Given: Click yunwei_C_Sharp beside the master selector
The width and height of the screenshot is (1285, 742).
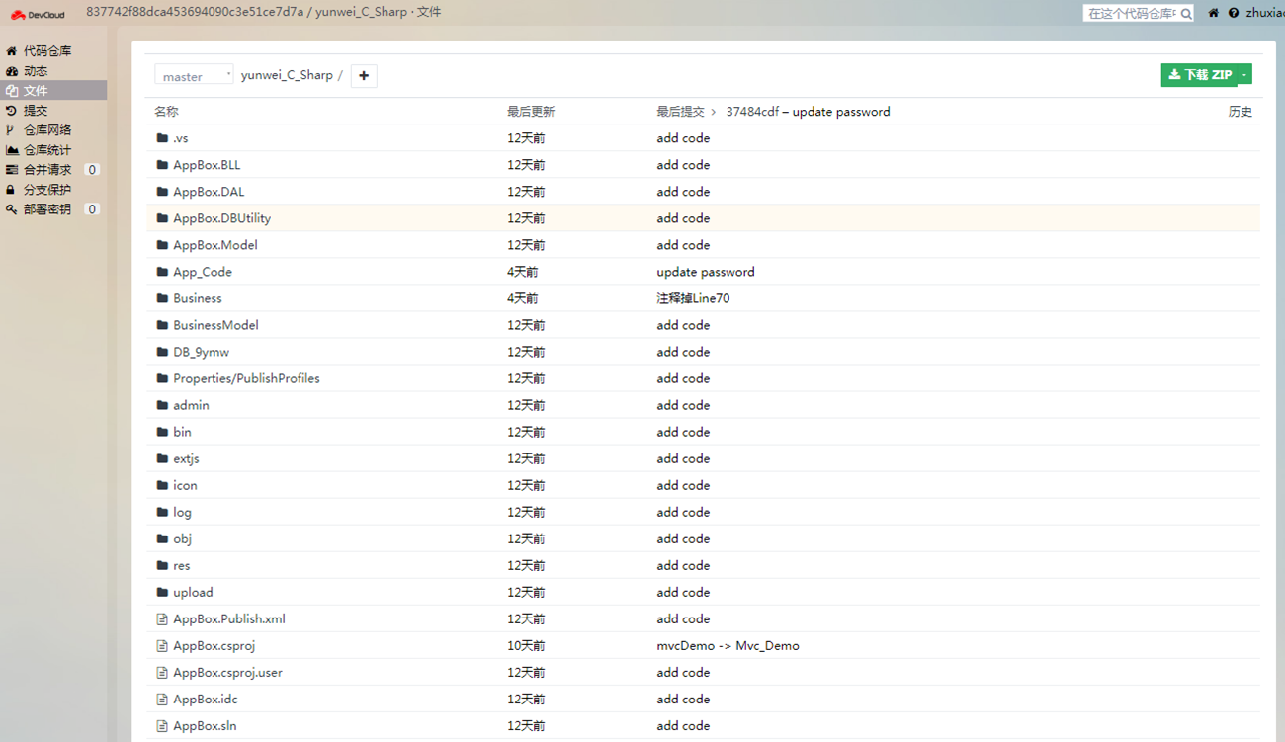Looking at the screenshot, I should coord(287,75).
